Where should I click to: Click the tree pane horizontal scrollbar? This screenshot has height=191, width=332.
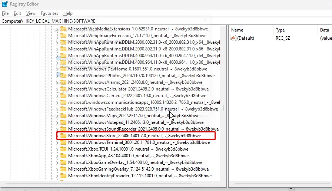pos(99,184)
